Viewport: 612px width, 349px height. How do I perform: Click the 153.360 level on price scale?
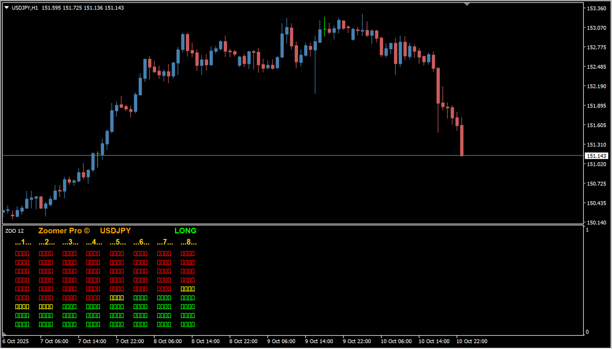pyautogui.click(x=596, y=9)
